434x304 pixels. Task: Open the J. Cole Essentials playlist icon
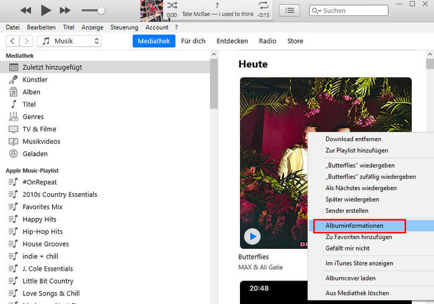click(x=13, y=269)
